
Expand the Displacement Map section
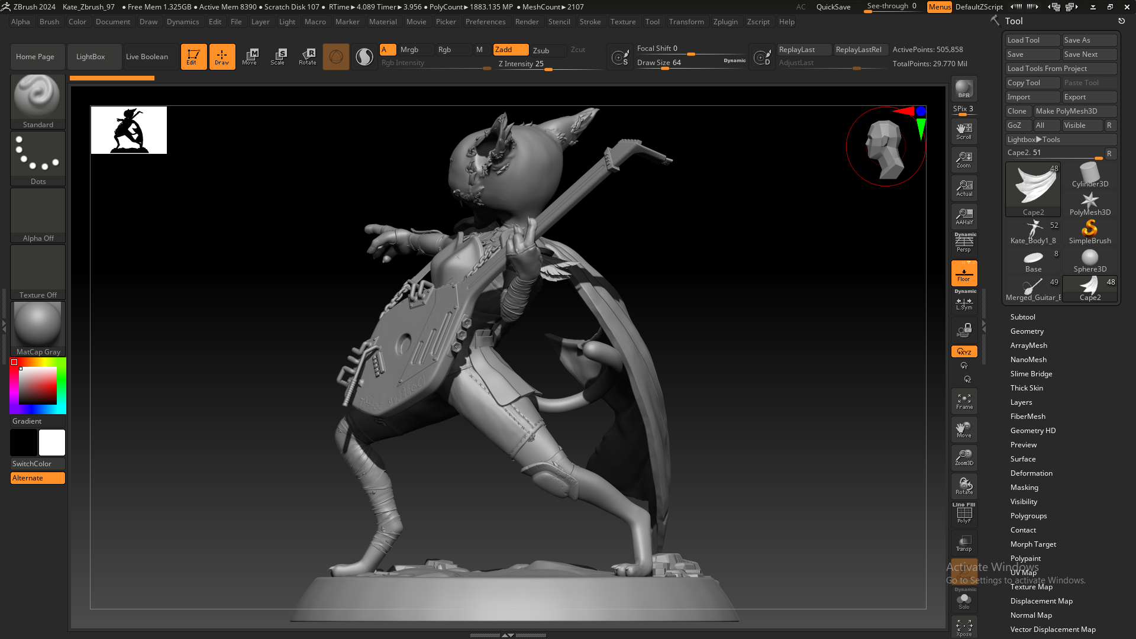(1041, 601)
